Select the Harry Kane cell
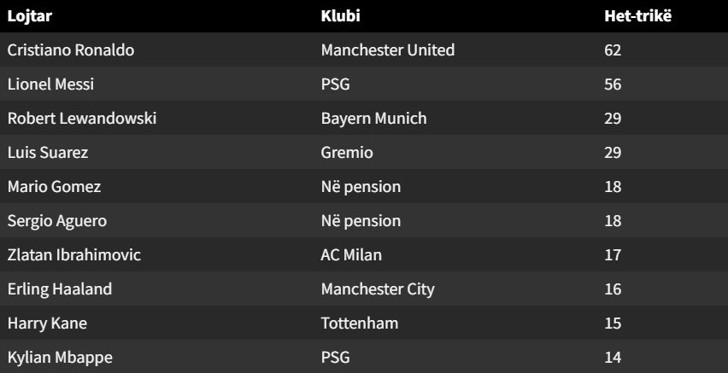Viewport: 728px width, 373px height. [x=47, y=323]
